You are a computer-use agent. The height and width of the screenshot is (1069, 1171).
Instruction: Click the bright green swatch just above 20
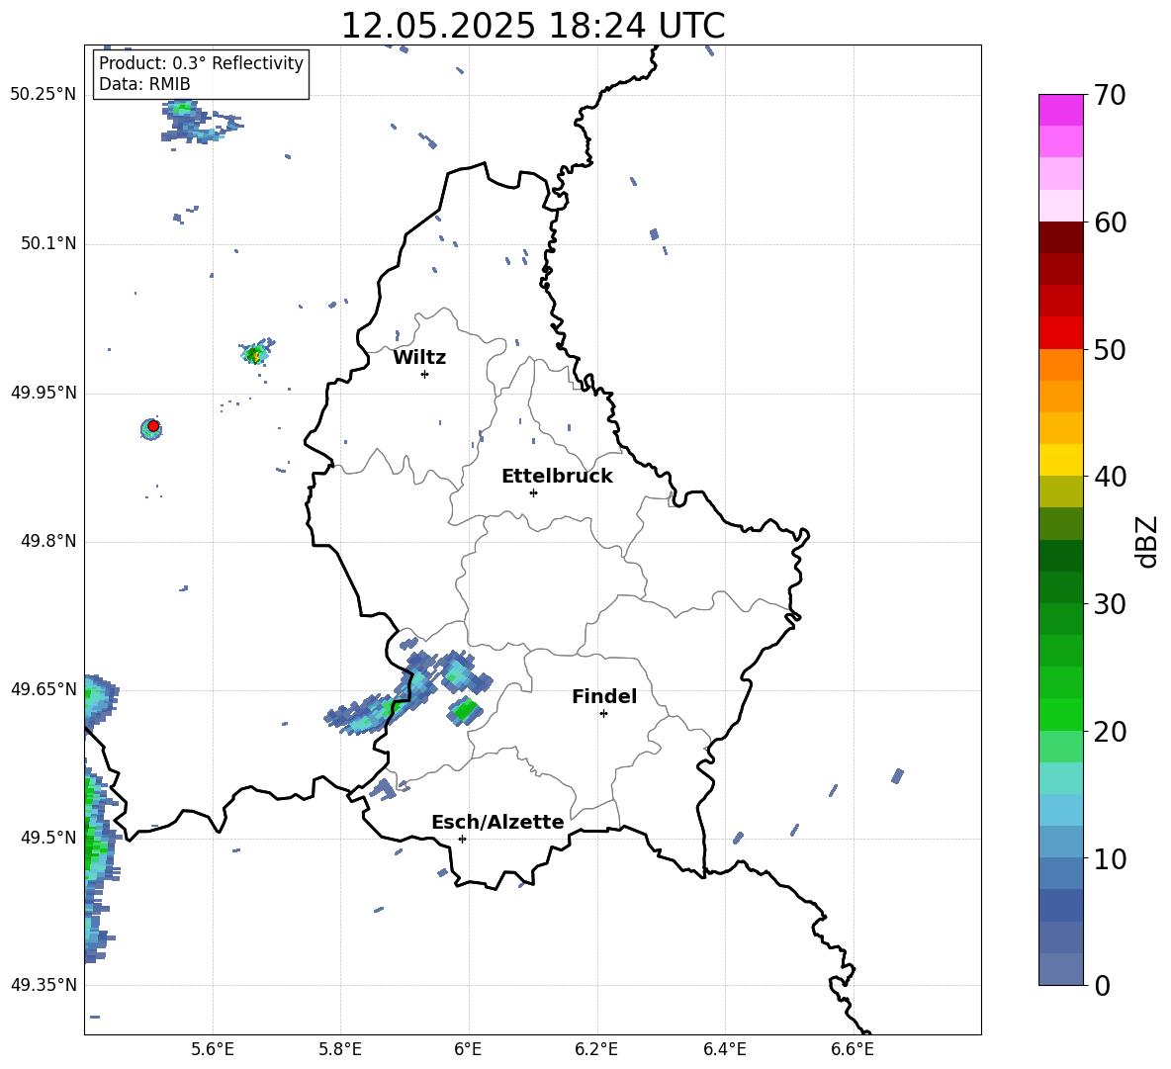click(1060, 714)
